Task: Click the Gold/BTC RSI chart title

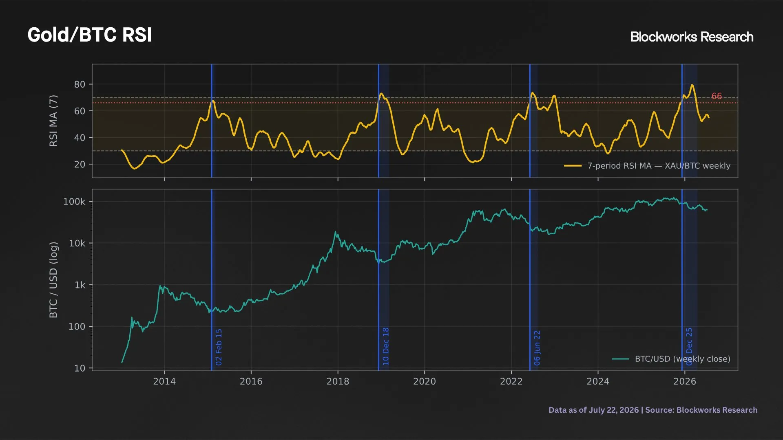Action: [x=89, y=35]
